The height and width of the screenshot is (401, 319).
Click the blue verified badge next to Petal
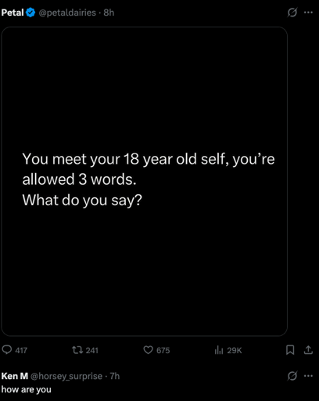[x=30, y=13]
